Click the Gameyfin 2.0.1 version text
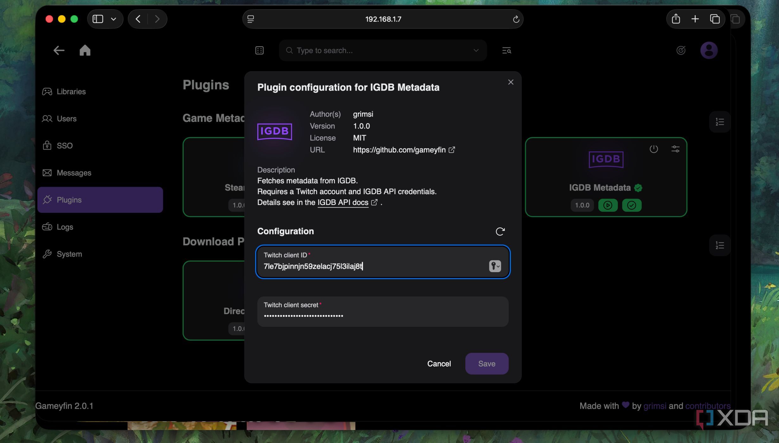This screenshot has height=443, width=779. coord(64,406)
